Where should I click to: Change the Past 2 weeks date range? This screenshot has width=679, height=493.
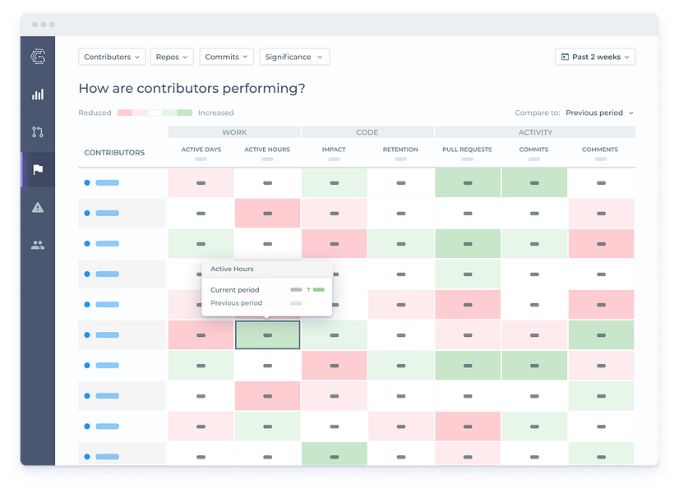pos(595,57)
